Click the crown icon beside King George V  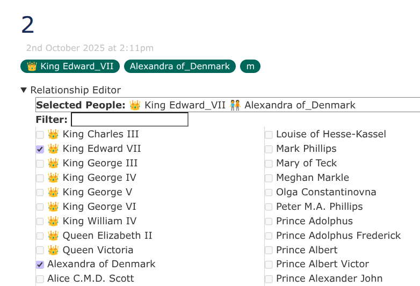pyautogui.click(x=53, y=192)
